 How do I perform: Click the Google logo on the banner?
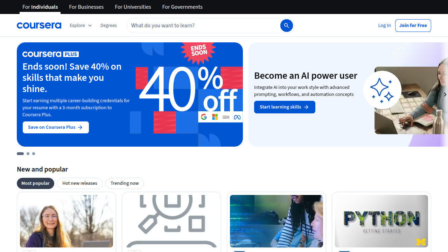point(204,117)
